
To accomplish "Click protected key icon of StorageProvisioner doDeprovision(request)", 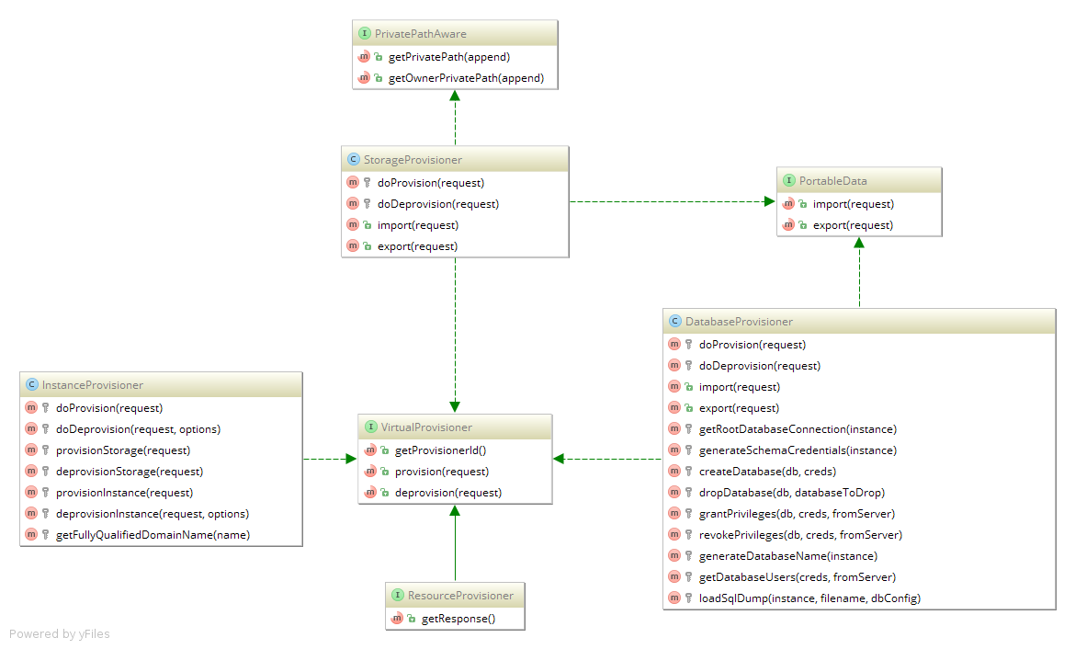I will [367, 203].
